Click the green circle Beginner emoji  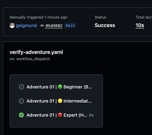[x=60, y=87]
